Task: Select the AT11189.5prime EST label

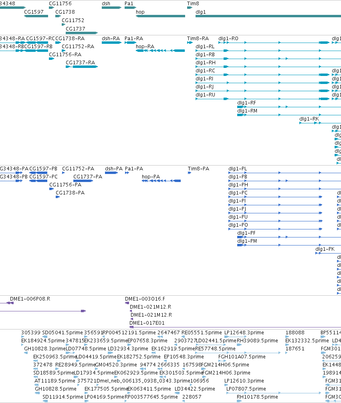Action: [x=55, y=381]
